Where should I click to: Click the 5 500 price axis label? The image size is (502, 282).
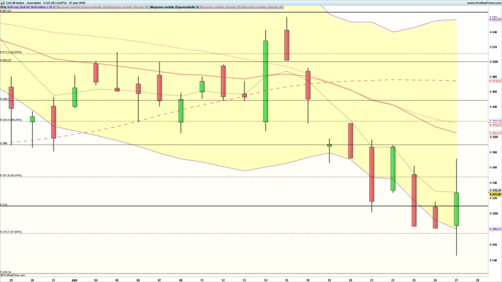[x=494, y=62]
